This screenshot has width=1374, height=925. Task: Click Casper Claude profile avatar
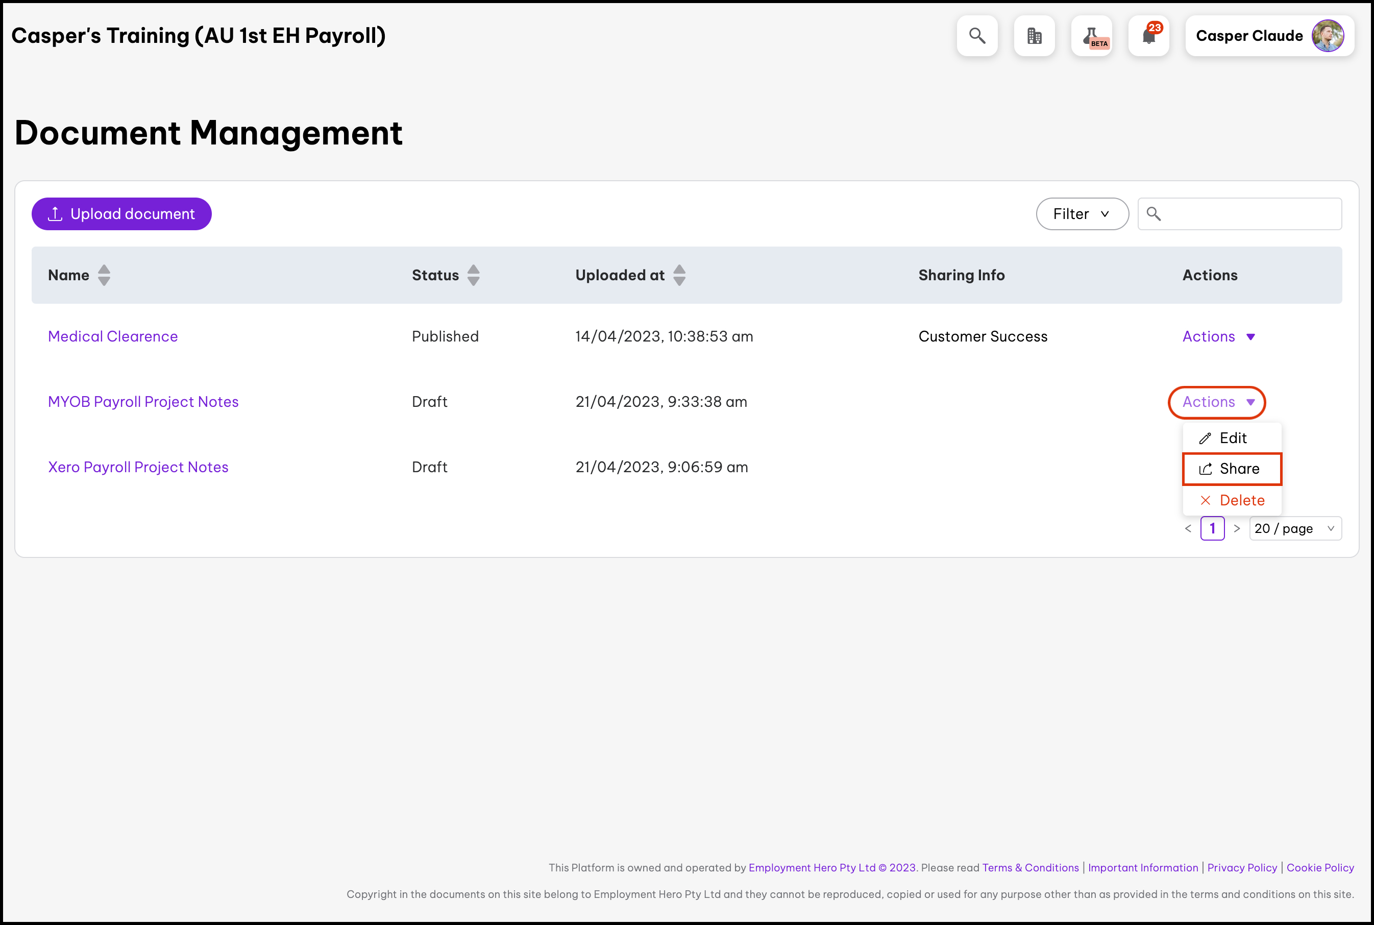click(x=1328, y=36)
